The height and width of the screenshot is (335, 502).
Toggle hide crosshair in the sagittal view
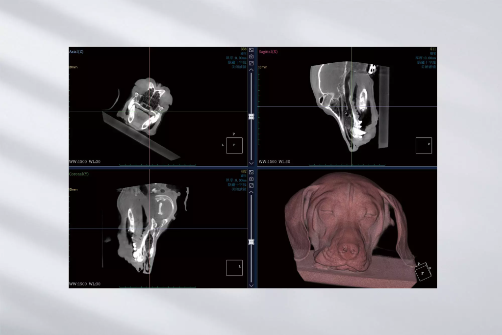(427, 62)
